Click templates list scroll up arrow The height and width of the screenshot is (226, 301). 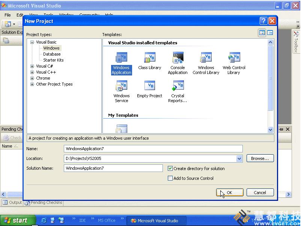270,42
